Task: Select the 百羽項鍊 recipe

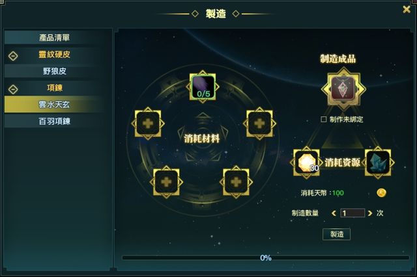Action: (x=55, y=121)
